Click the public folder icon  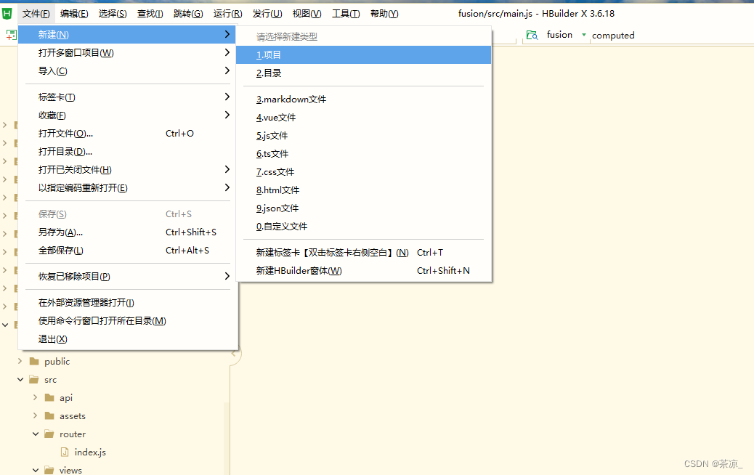pos(34,361)
